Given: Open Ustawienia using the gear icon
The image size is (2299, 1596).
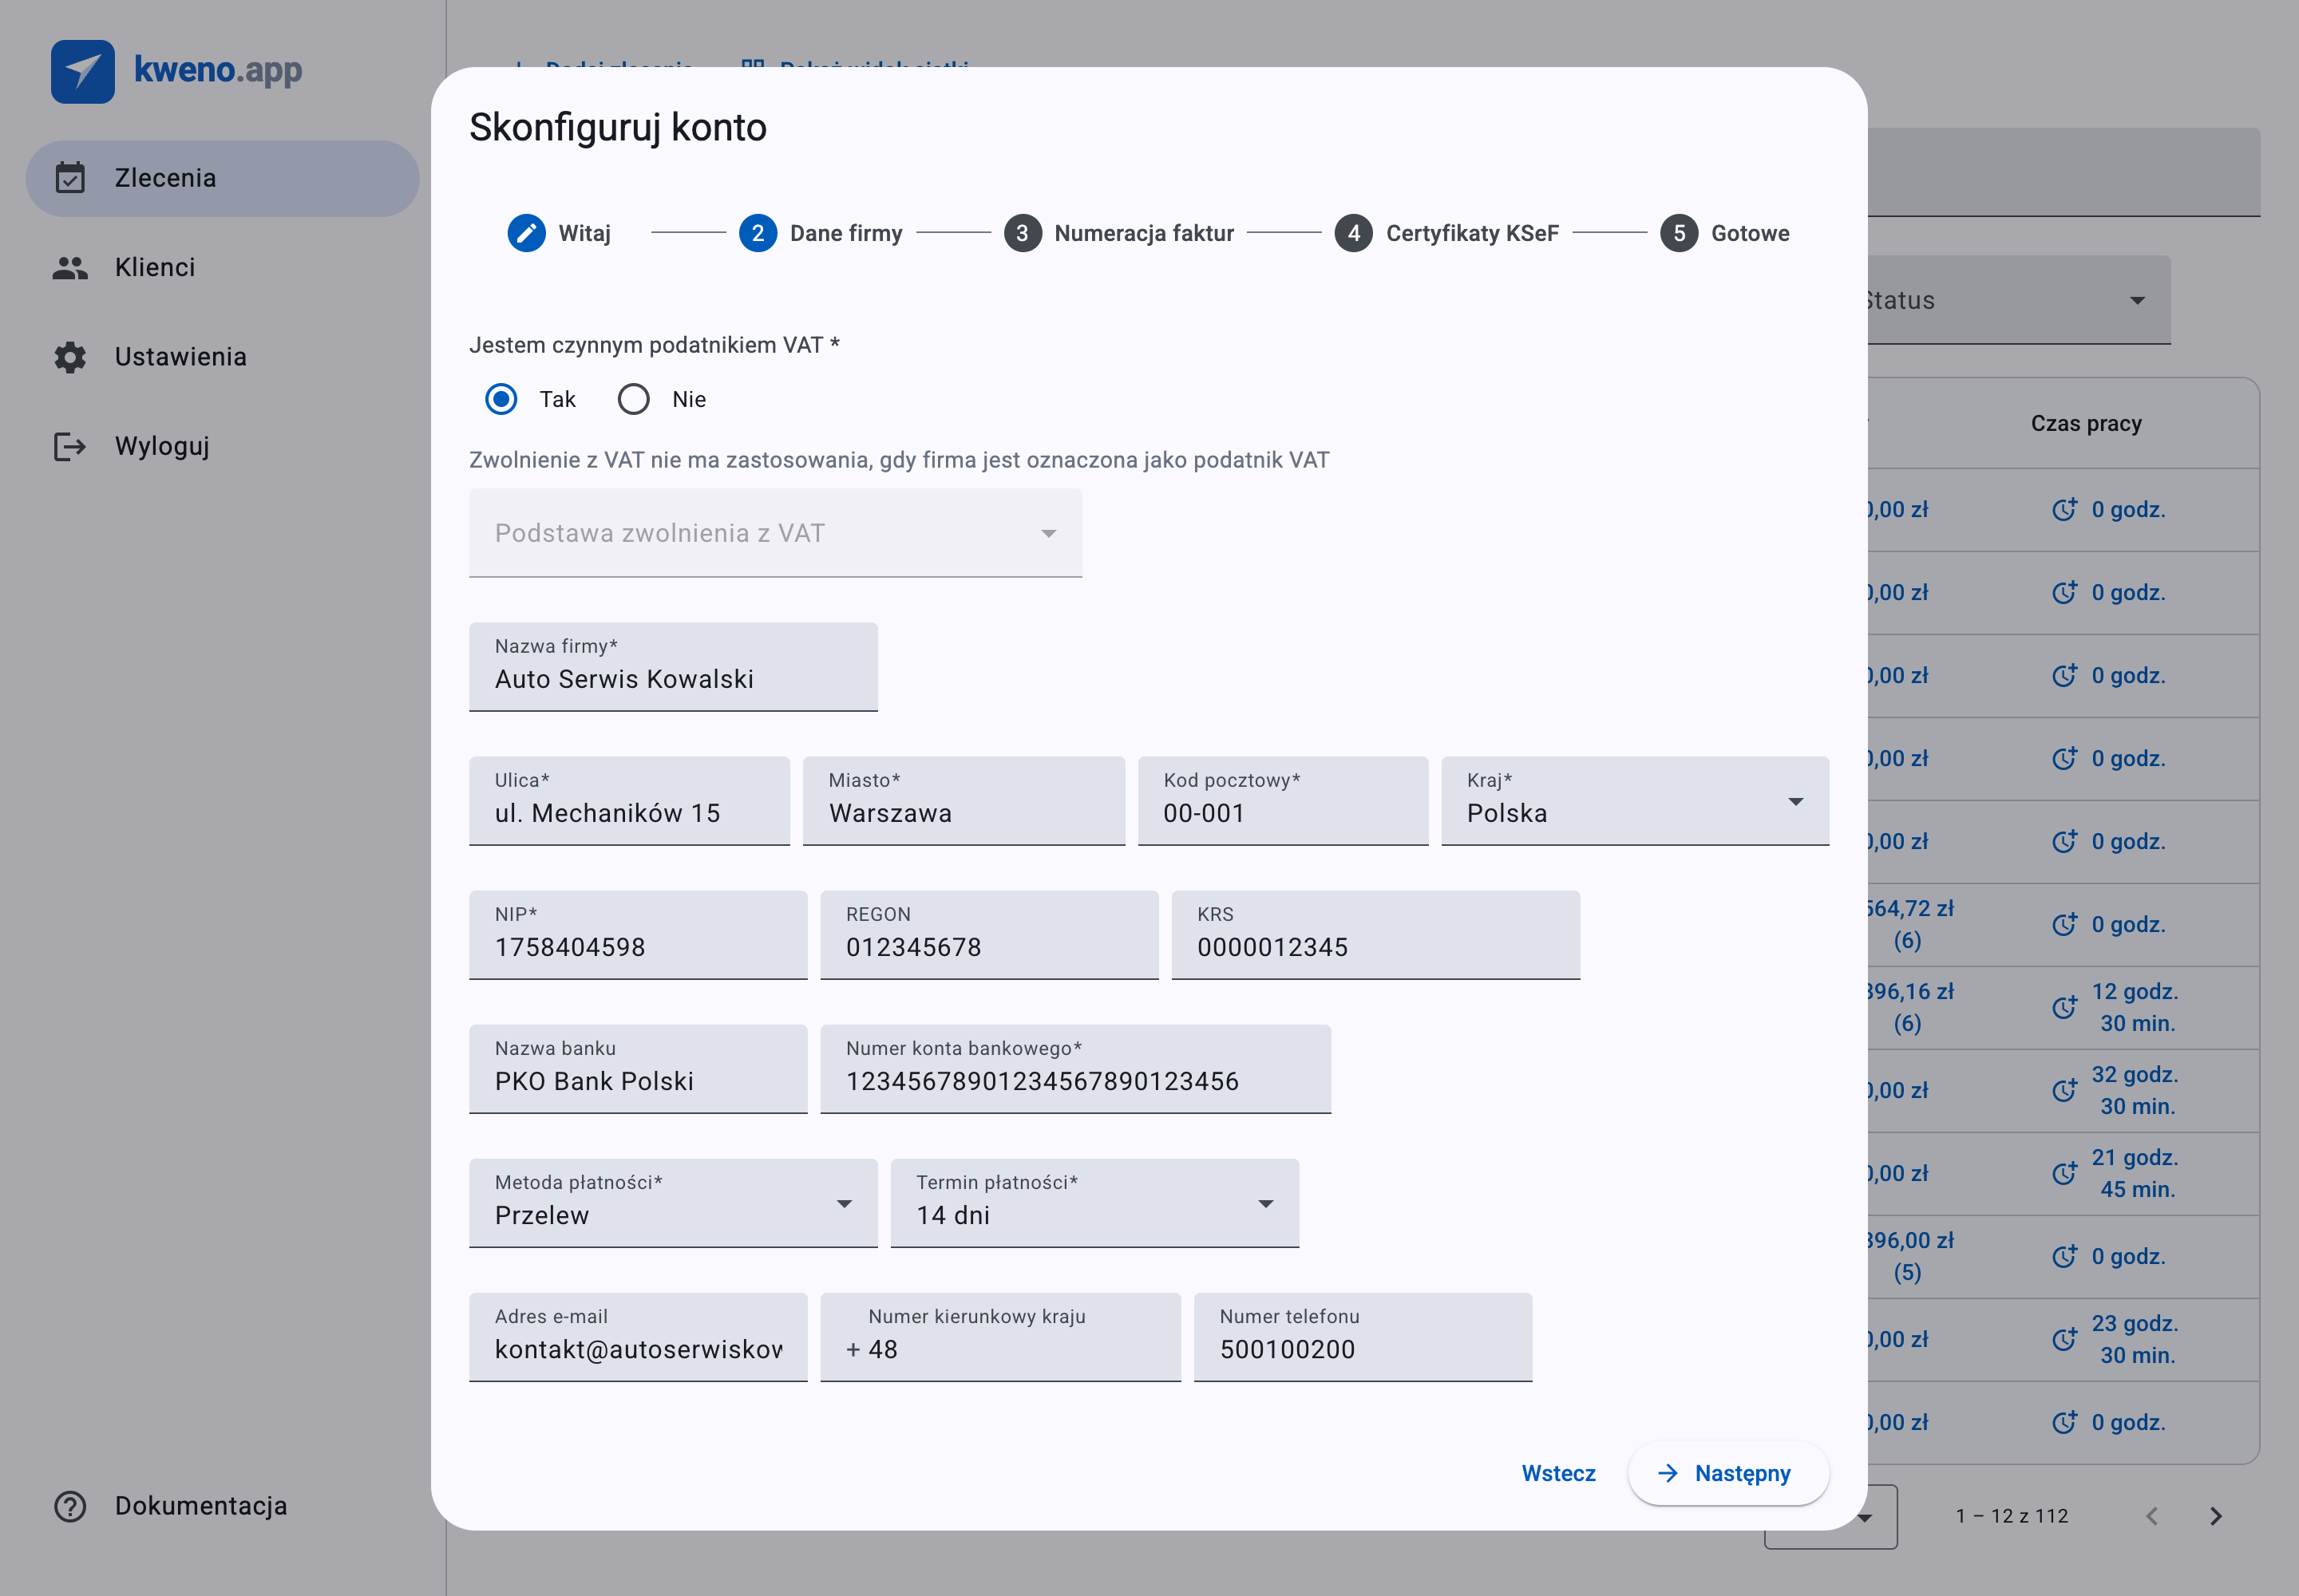Looking at the screenshot, I should [70, 357].
